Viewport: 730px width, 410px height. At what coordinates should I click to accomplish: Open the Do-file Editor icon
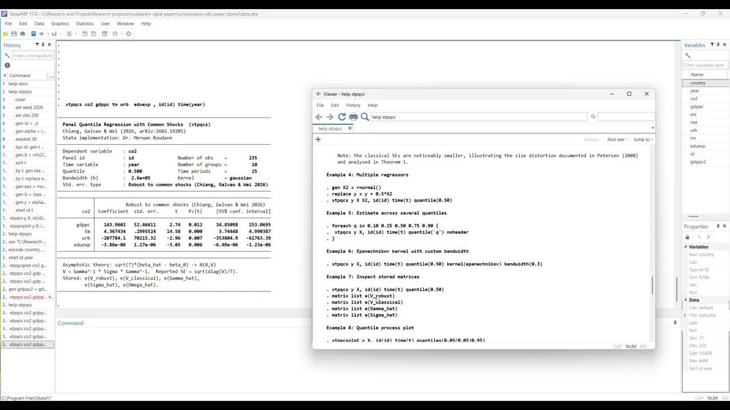70,34
